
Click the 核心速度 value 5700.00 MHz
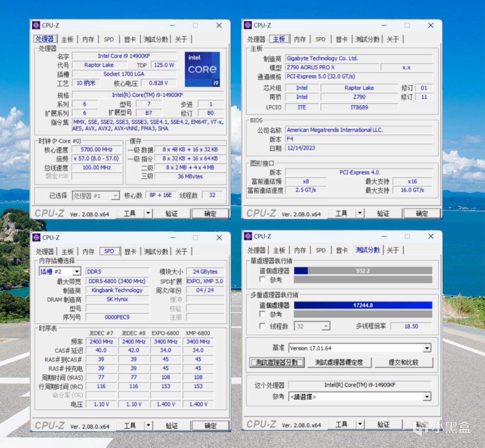click(x=97, y=149)
